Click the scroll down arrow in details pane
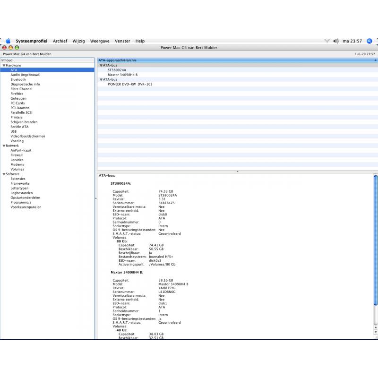This screenshot has width=378, height=378. [x=376, y=332]
